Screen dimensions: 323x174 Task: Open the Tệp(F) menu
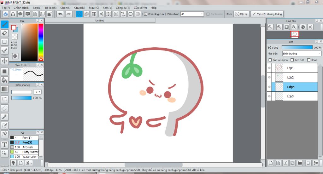[6, 8]
